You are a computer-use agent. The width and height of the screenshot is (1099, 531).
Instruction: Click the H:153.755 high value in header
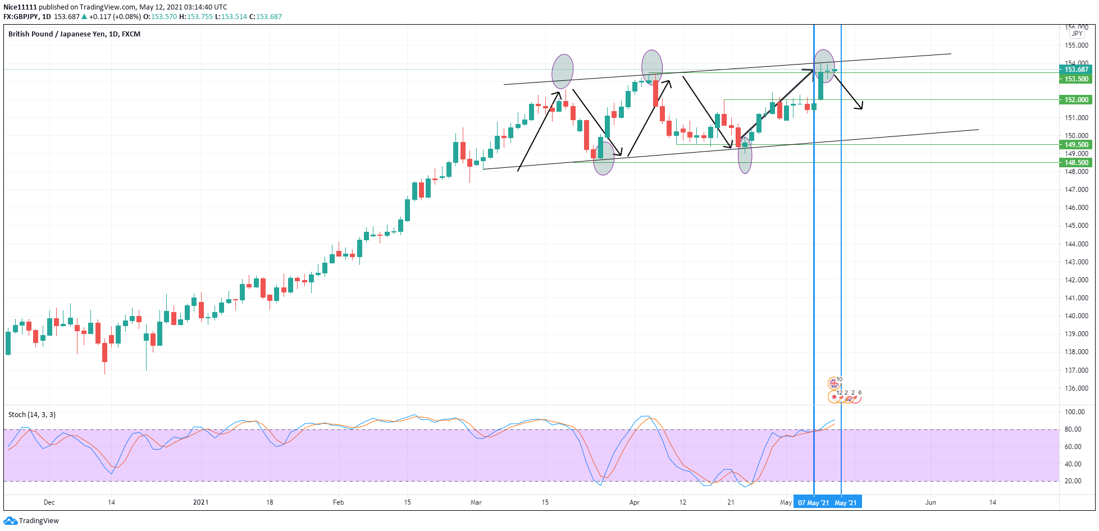tap(196, 17)
